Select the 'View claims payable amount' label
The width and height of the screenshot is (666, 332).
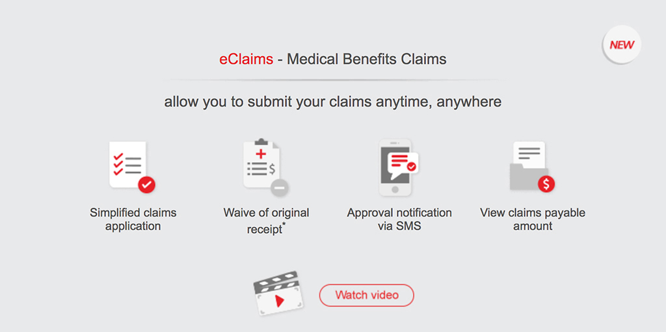533,219
